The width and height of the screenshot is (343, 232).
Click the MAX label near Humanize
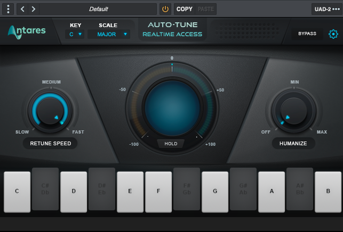click(x=322, y=132)
